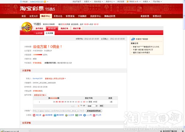The height and width of the screenshot is (132, 185).
Task: Click the copy link button
Action: click(94, 111)
